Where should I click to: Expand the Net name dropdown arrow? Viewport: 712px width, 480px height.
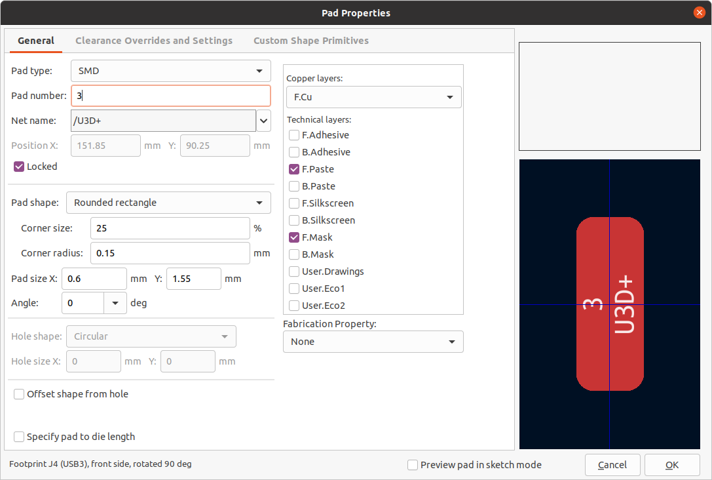tap(263, 121)
